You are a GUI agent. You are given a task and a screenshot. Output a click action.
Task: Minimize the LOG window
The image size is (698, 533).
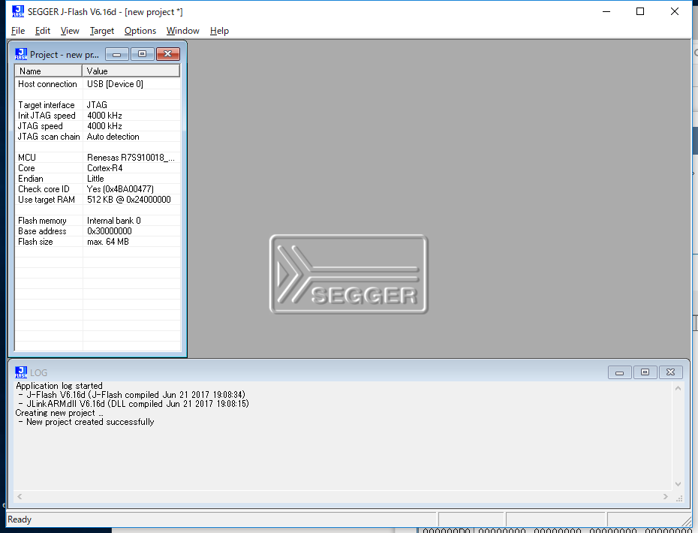point(619,372)
